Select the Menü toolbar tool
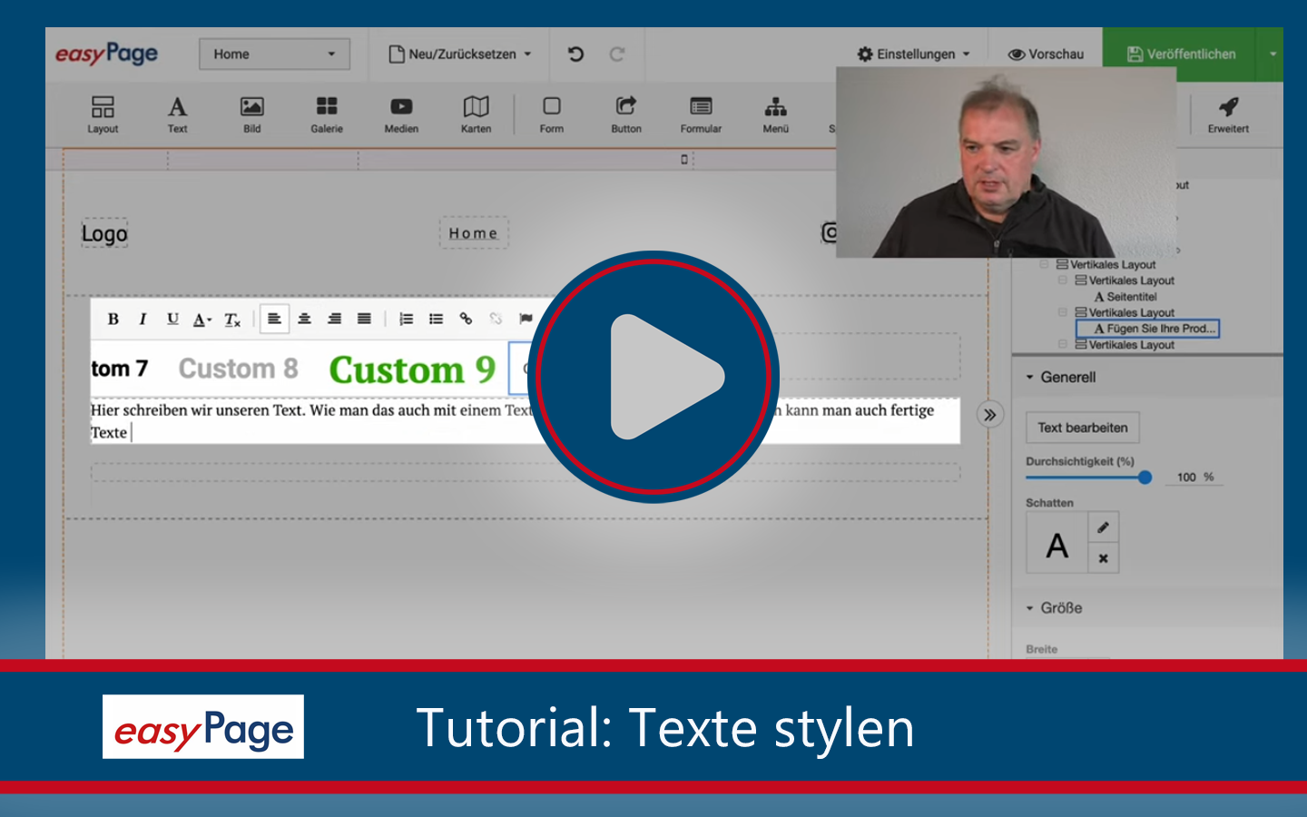The width and height of the screenshot is (1307, 817). click(776, 113)
